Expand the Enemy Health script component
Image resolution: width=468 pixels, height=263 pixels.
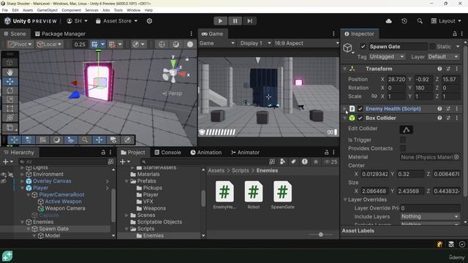pos(344,109)
